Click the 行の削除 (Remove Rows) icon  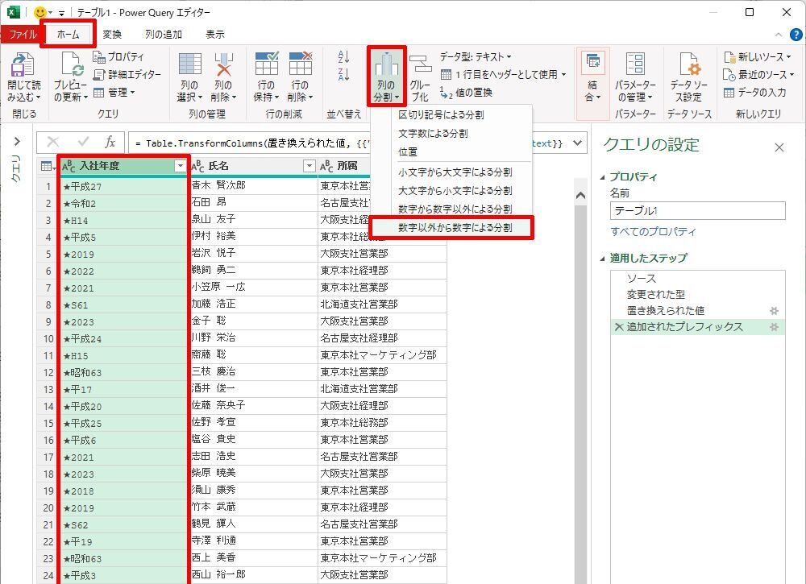pyautogui.click(x=299, y=65)
